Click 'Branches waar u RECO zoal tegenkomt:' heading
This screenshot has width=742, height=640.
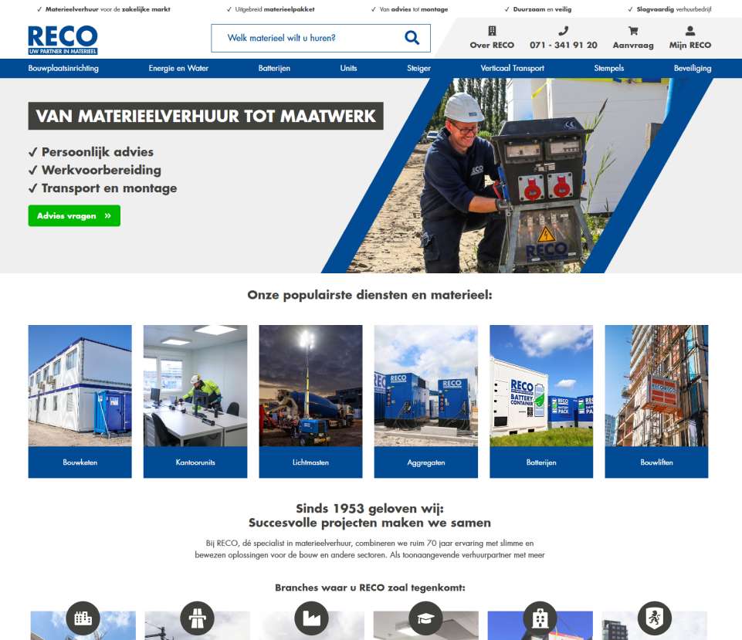coord(370,588)
